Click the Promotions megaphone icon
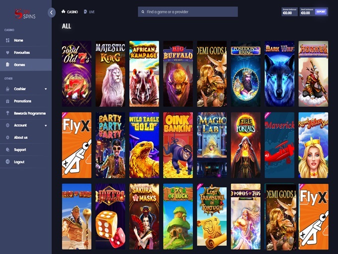 (x=7, y=101)
